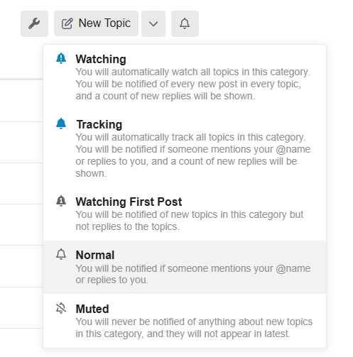Click the Muted crossed-out bell icon

point(61,308)
